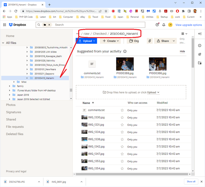The height and width of the screenshot is (187, 205).
Task: Open the Create dropdown
Action: point(111,41)
